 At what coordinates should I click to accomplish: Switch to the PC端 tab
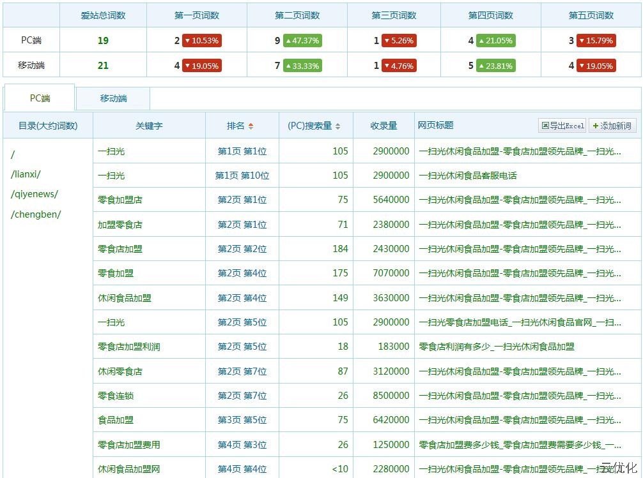40,98
